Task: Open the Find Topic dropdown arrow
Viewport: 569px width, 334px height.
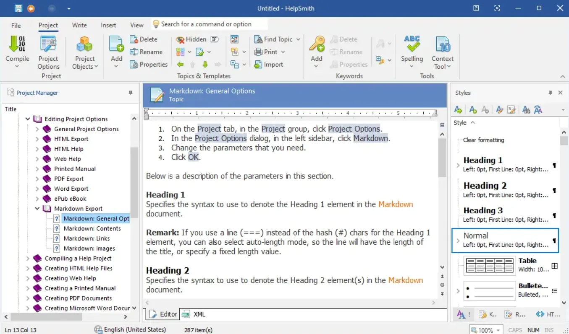Action: [x=298, y=39]
